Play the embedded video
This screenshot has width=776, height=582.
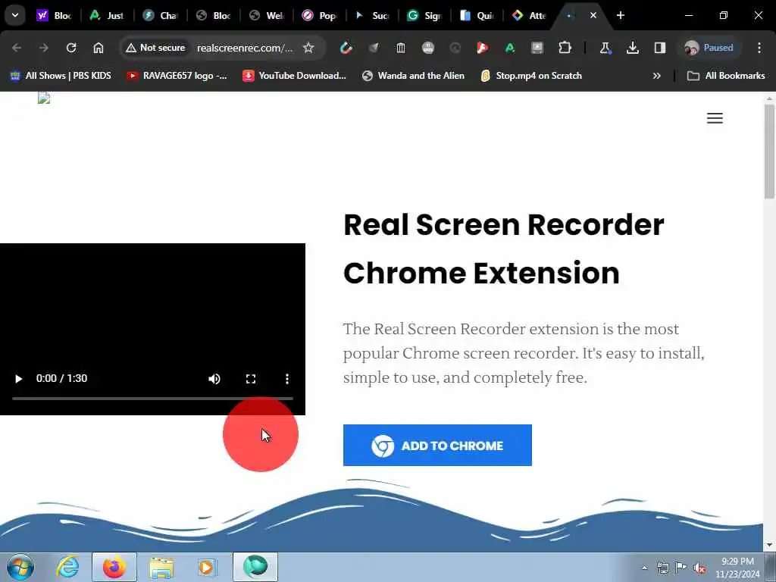tap(18, 379)
